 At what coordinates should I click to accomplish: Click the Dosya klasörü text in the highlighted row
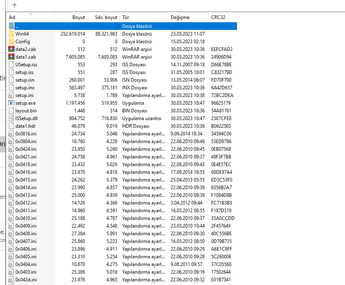pyautogui.click(x=137, y=26)
